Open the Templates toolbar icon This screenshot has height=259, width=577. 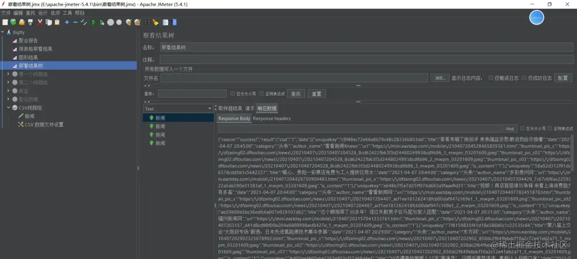click(x=13, y=22)
